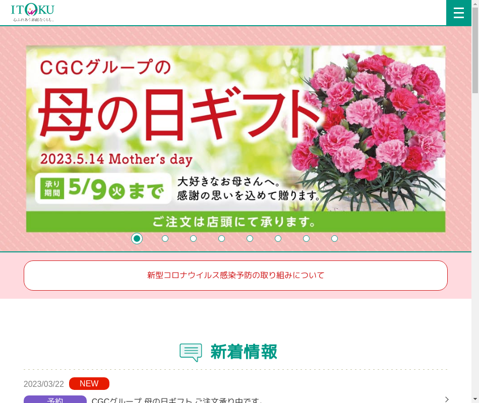Select the last carousel slide dot
The height and width of the screenshot is (403, 479).
334,238
